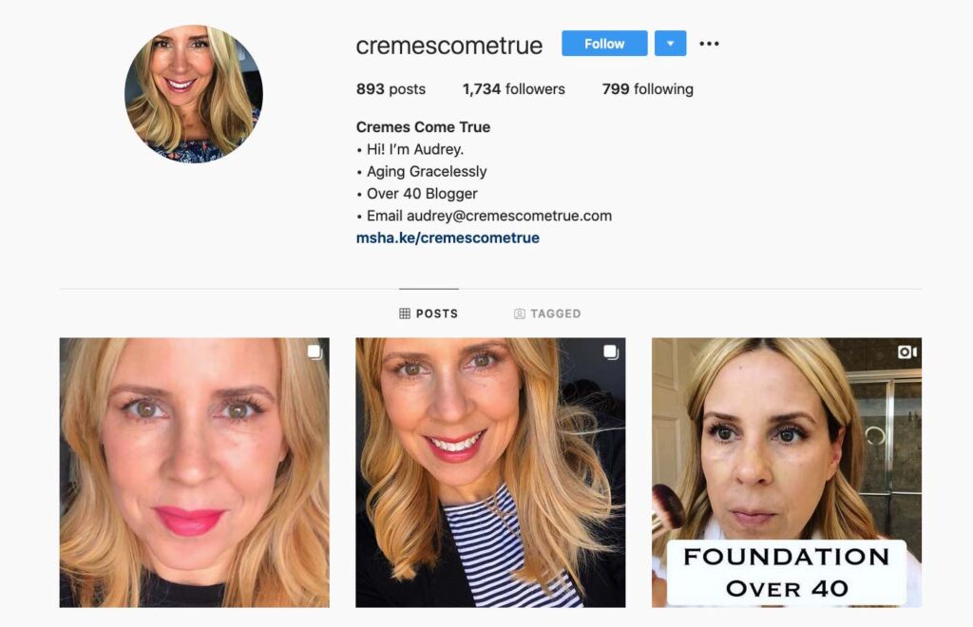Switch to the POSTS tab
This screenshot has width=973, height=627.
pos(429,313)
